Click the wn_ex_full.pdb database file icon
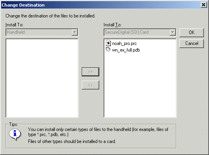 point(108,50)
